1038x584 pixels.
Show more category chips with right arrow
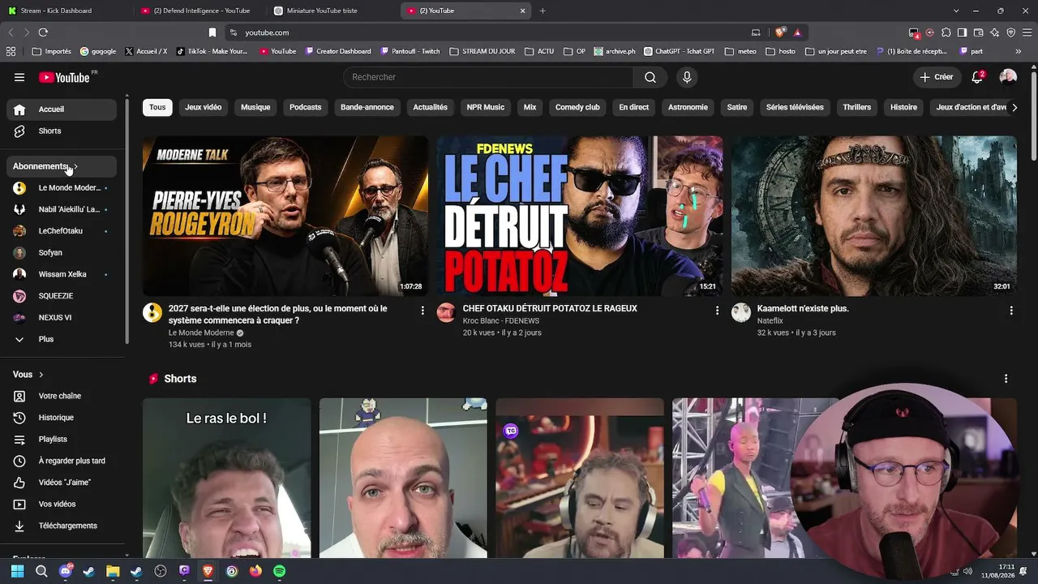pos(1014,107)
